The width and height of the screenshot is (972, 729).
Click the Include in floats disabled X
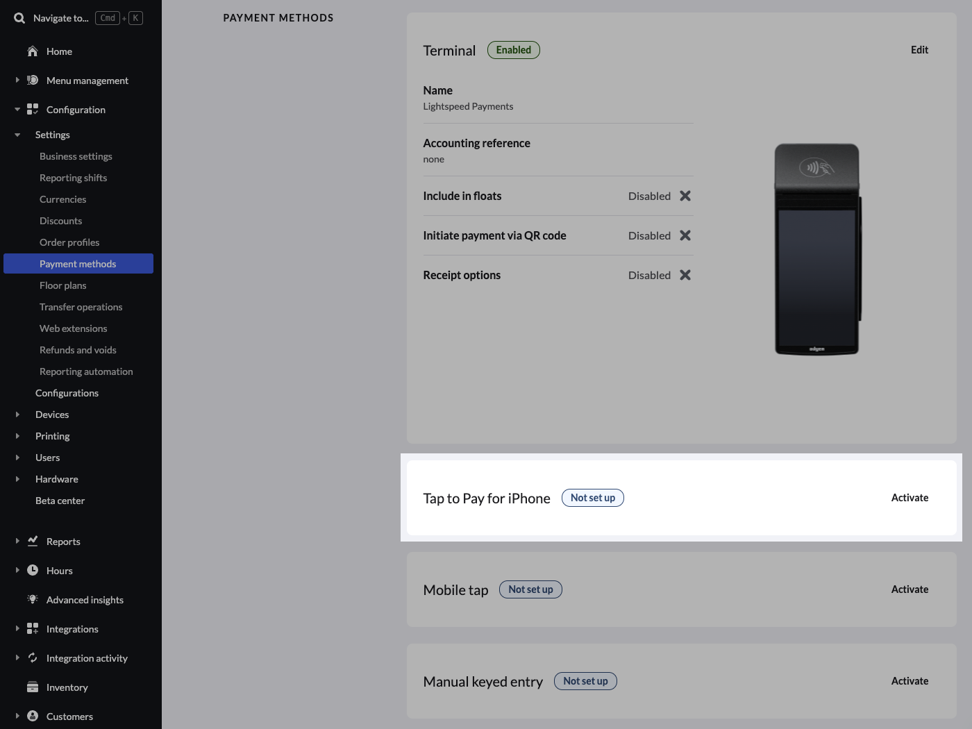pyautogui.click(x=685, y=196)
